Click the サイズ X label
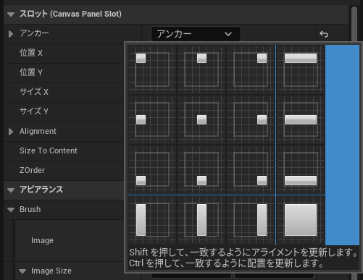The image size is (363, 280). click(34, 92)
